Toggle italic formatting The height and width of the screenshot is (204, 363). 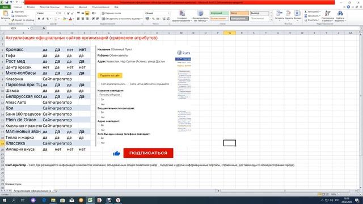point(43,19)
